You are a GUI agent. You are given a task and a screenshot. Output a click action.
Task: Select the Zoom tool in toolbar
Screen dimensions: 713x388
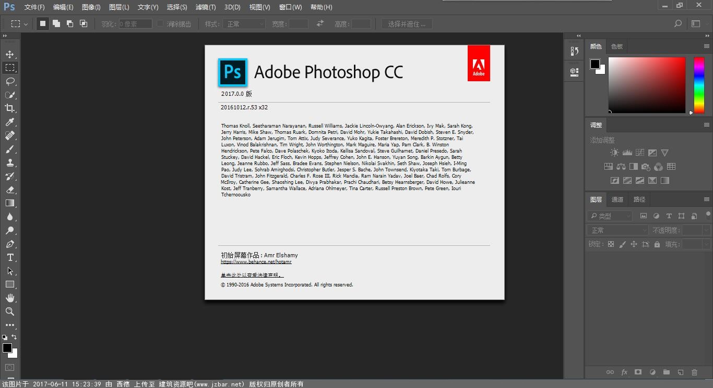click(x=10, y=311)
